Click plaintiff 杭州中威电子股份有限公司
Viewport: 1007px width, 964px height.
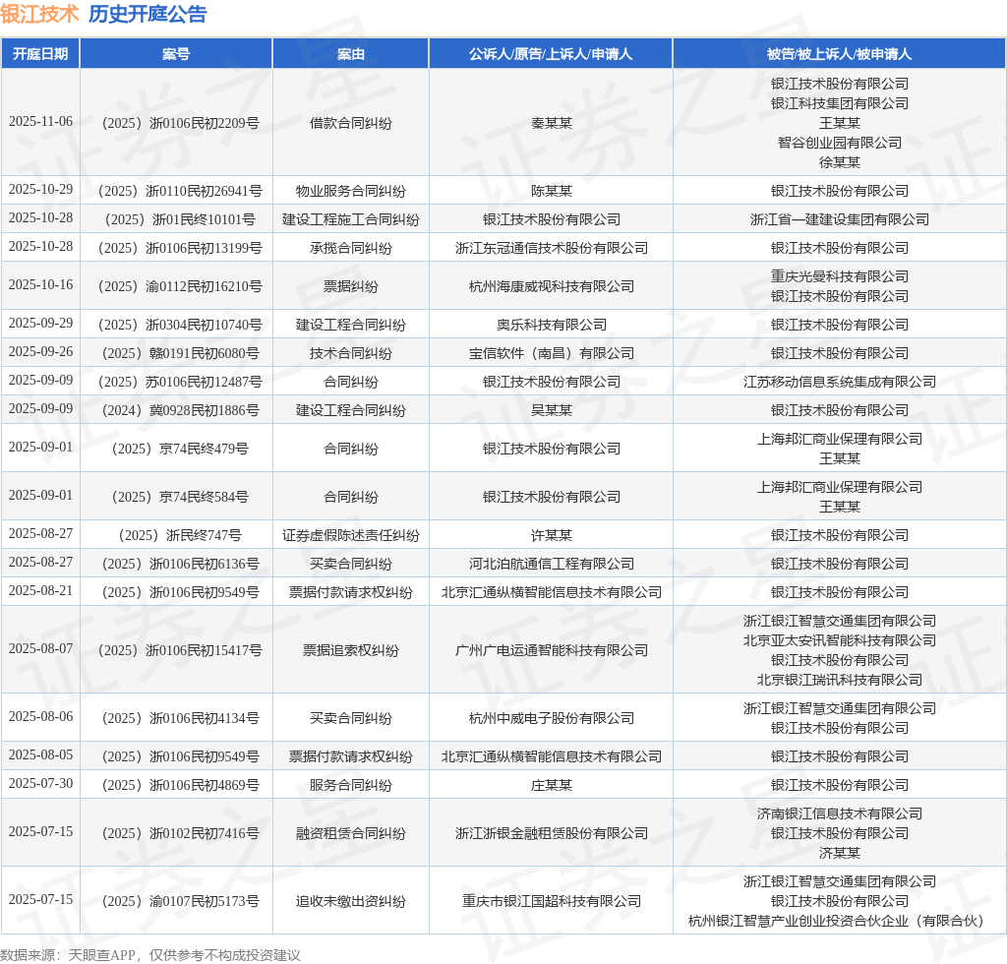(x=552, y=719)
